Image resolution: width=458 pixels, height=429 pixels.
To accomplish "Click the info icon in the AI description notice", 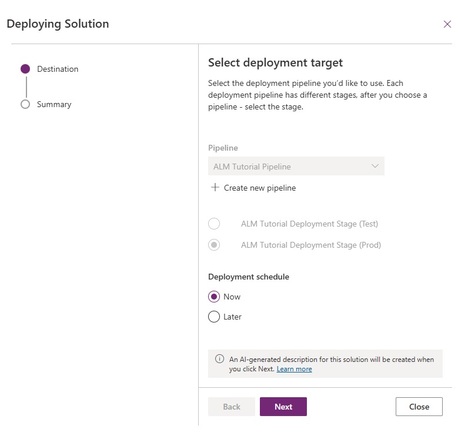I will click(x=219, y=358).
